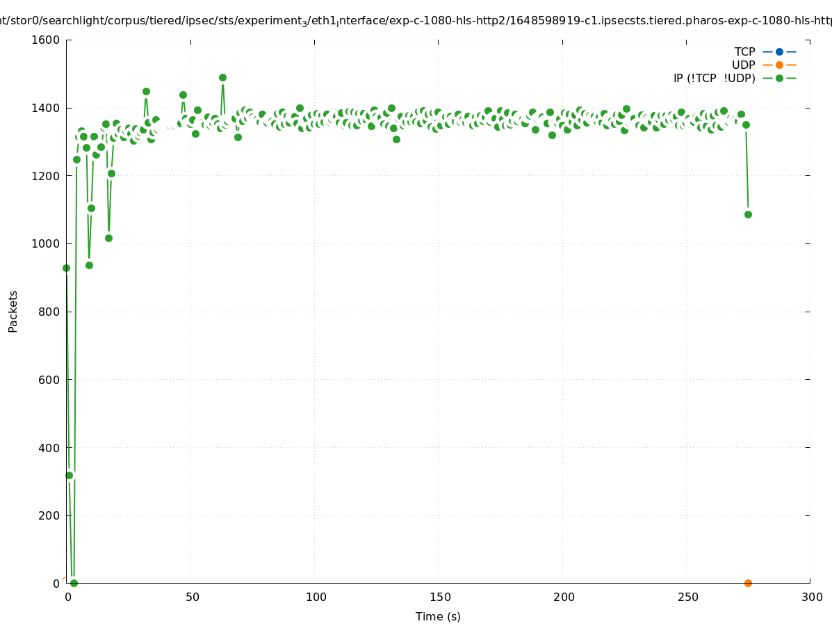Click the UDP legend text label
The width and height of the screenshot is (832, 626).
pyautogui.click(x=743, y=65)
